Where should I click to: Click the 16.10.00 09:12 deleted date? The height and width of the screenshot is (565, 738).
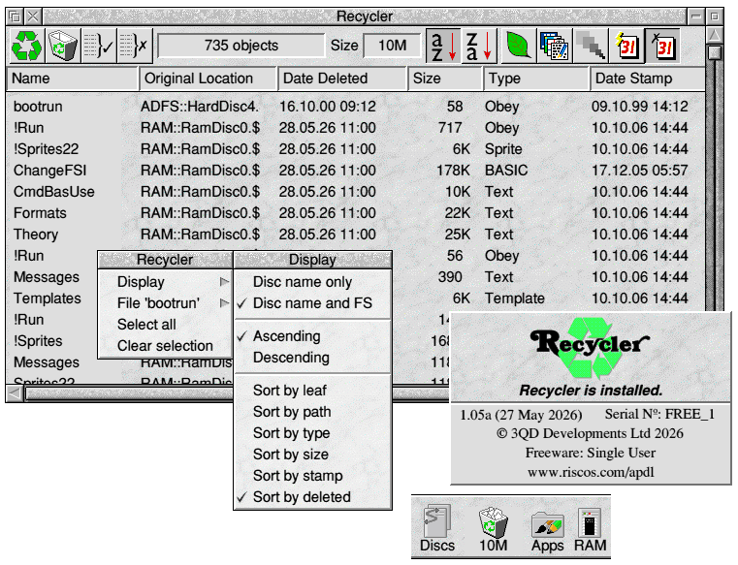click(x=328, y=107)
